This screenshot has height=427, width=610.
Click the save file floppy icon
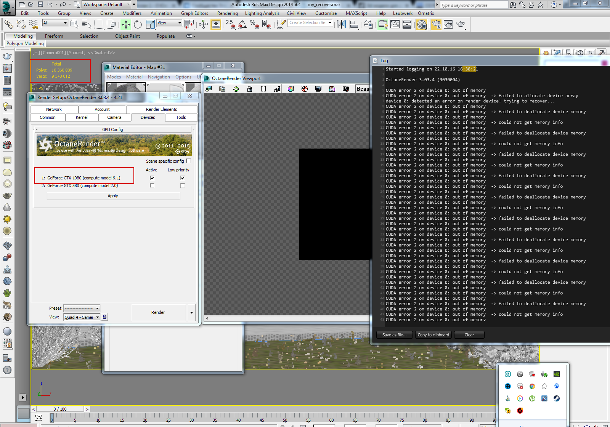40,5
